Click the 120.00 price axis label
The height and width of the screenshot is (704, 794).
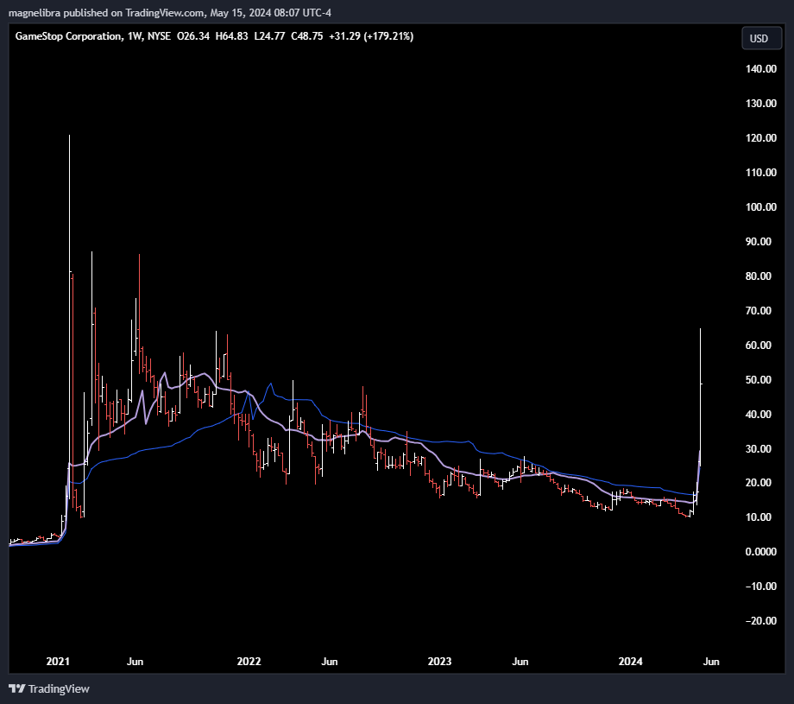pyautogui.click(x=760, y=138)
